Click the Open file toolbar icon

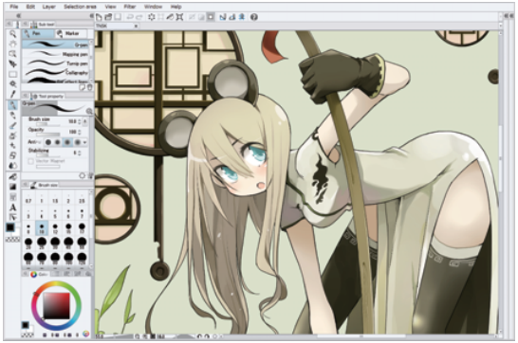click(108, 17)
